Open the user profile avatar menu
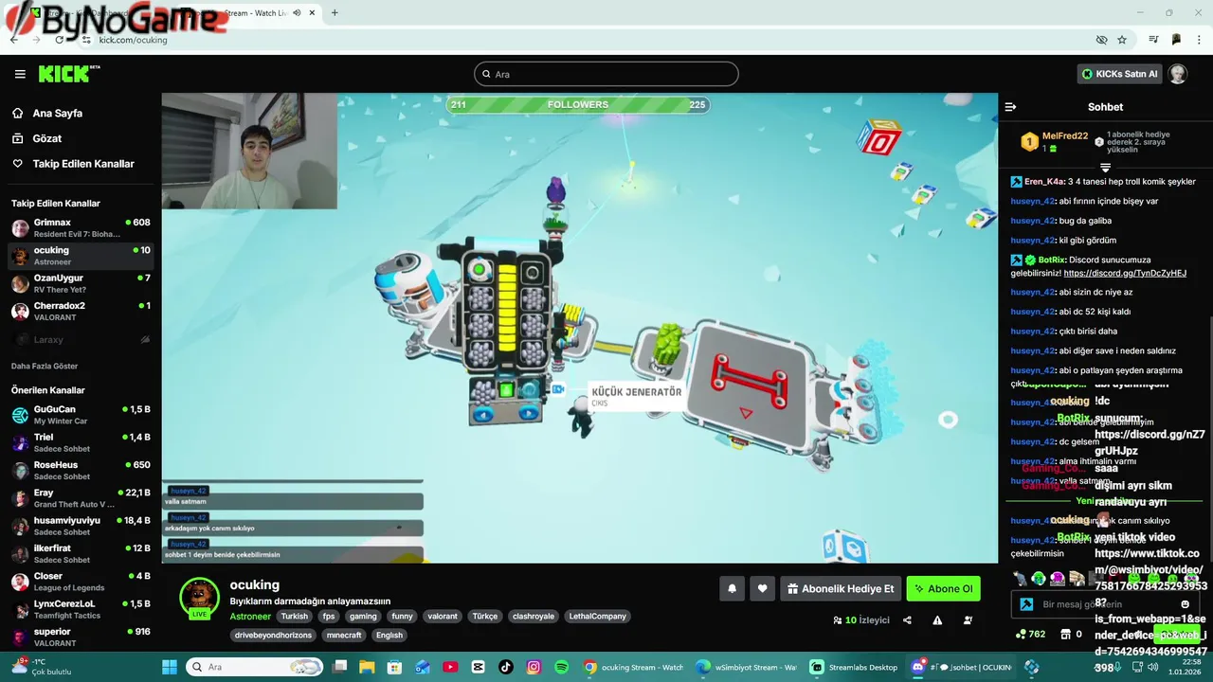 point(1178,74)
